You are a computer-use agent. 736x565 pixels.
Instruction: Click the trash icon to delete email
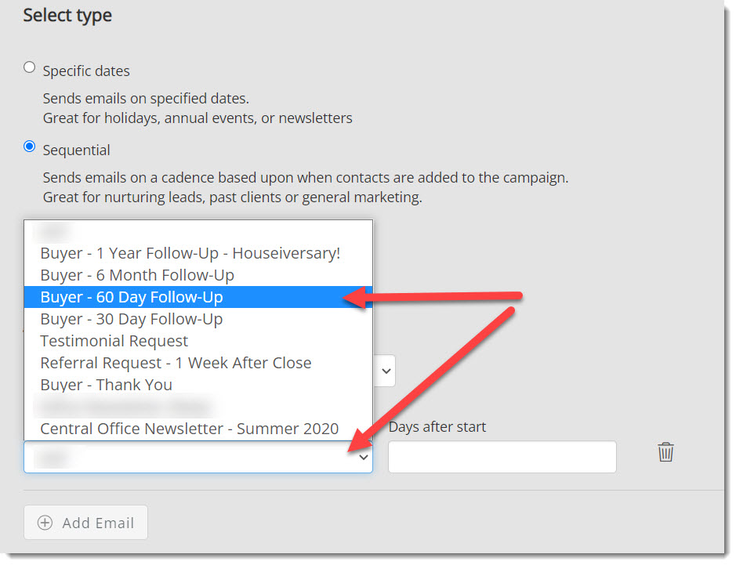[665, 452]
